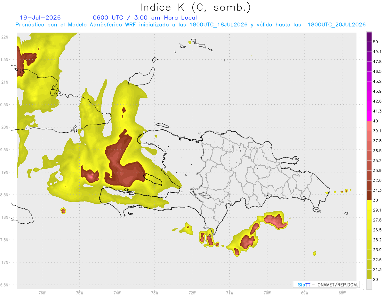Click the colorbar value '36.5'
The image size is (384, 297).
(x=377, y=151)
